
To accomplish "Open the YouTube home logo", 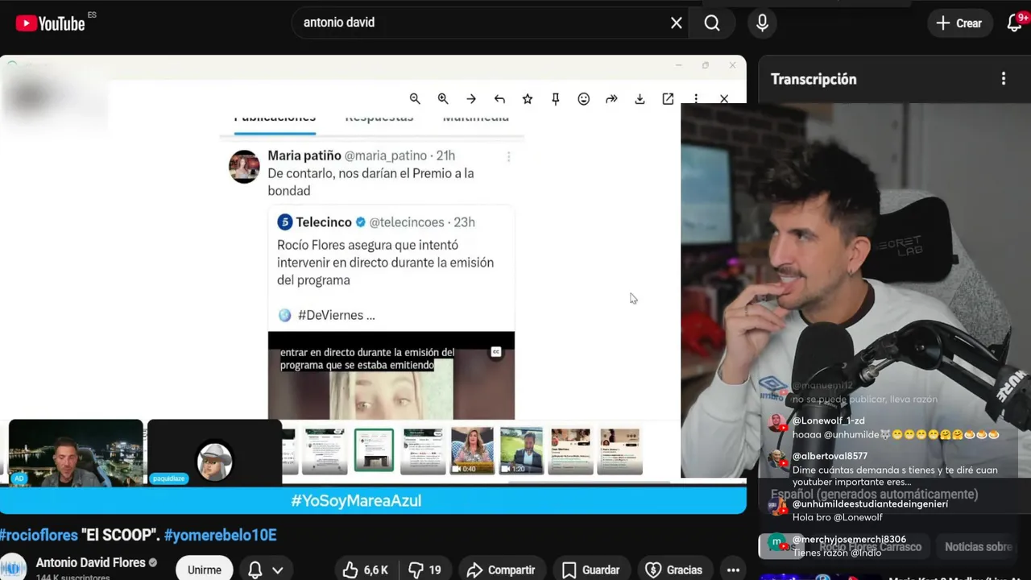I will pyautogui.click(x=51, y=23).
